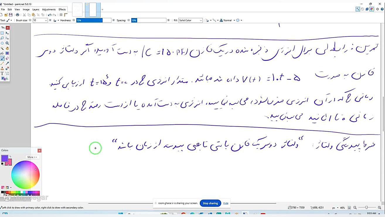385x217 pixels.
Task: Select the Paint Bucket tool
Action: coord(2,53)
